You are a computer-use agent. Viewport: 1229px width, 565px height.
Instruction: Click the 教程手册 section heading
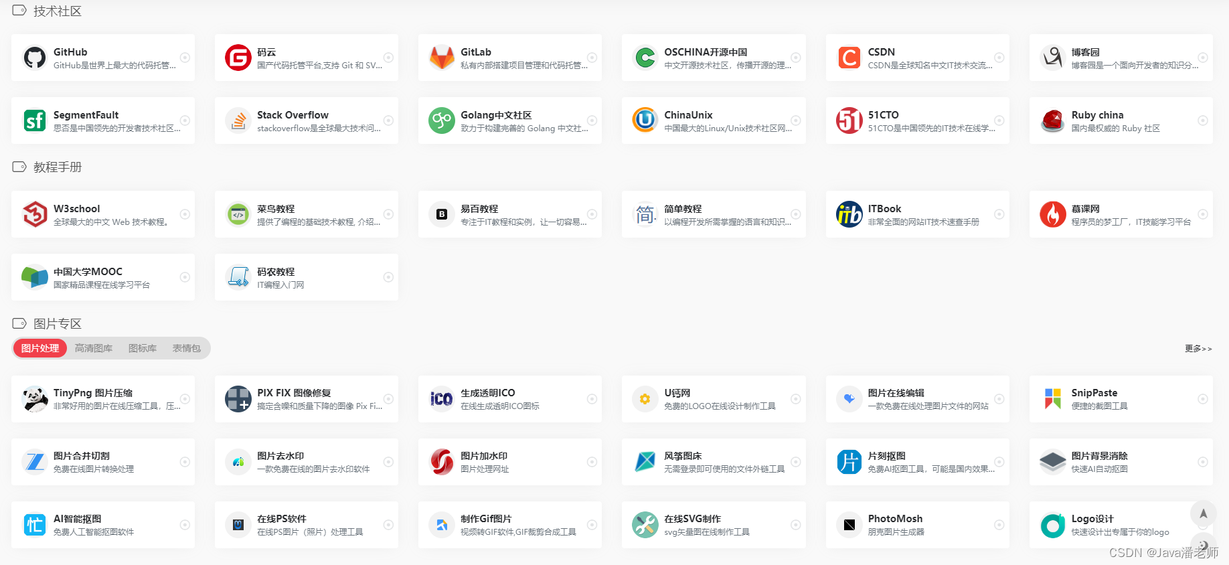58,167
